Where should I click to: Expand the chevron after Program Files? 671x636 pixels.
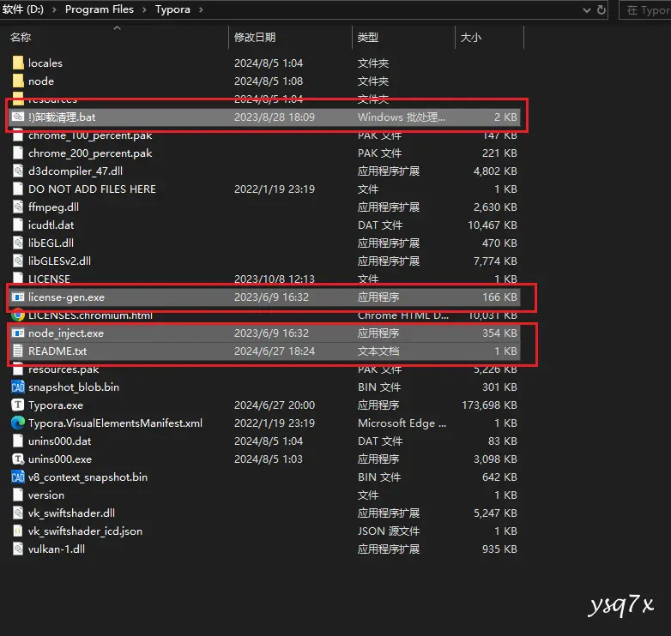pos(144,9)
